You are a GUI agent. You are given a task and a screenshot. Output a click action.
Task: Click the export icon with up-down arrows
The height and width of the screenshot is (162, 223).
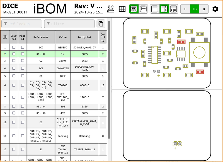point(111,9)
